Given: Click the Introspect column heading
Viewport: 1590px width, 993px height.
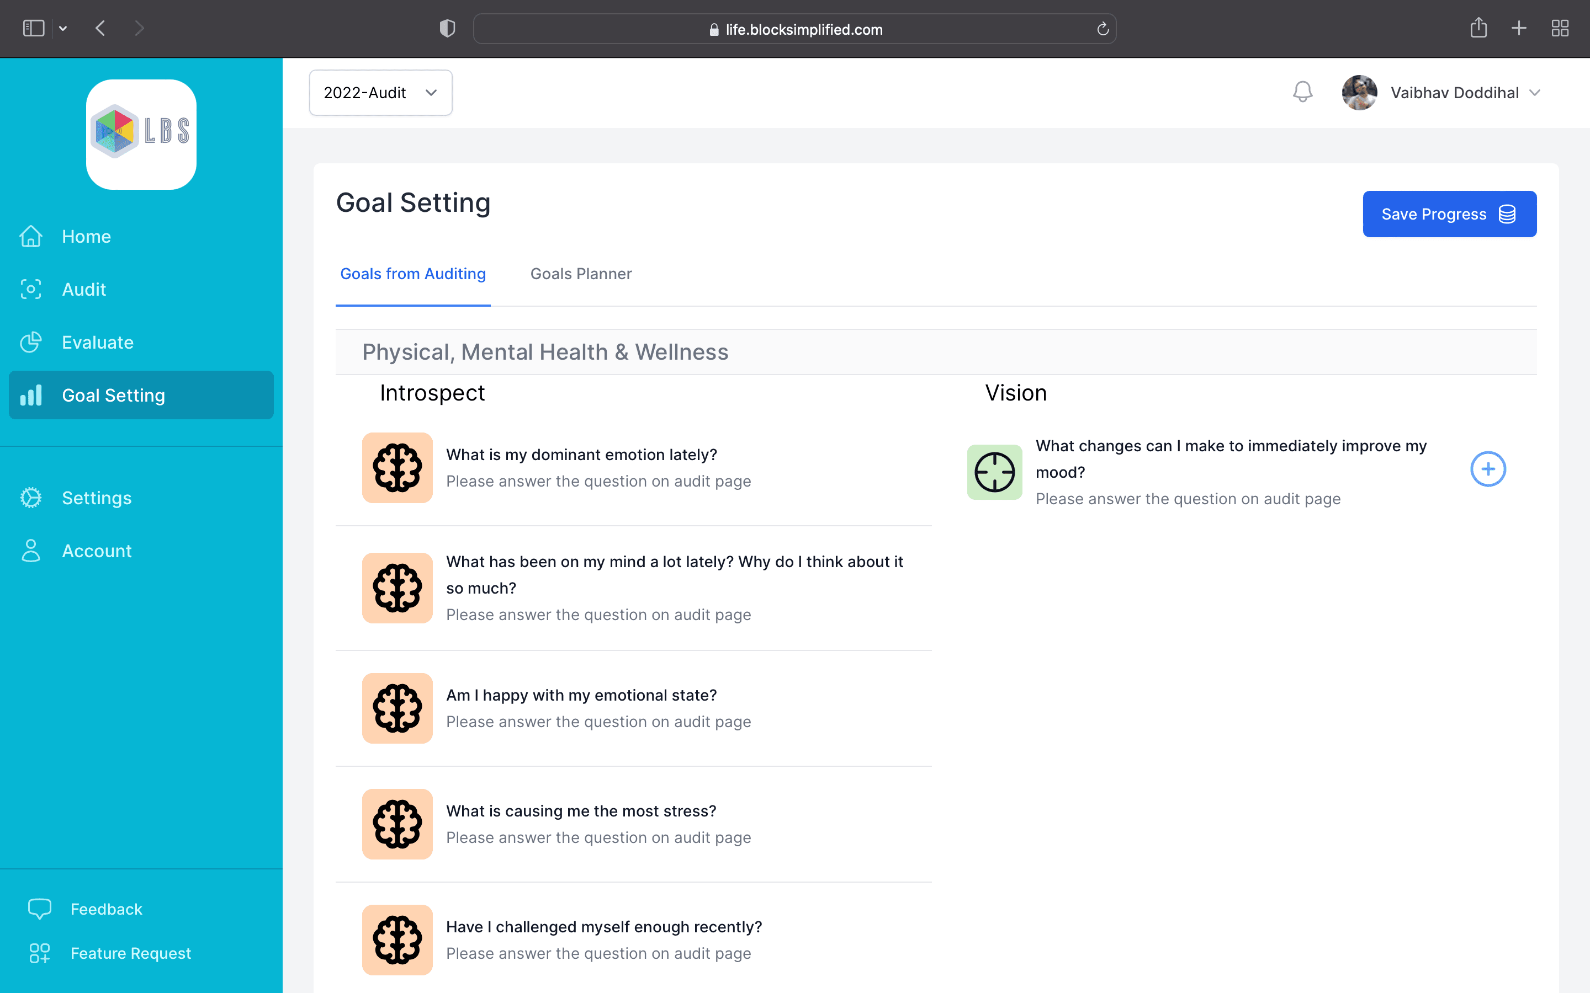Looking at the screenshot, I should [432, 393].
